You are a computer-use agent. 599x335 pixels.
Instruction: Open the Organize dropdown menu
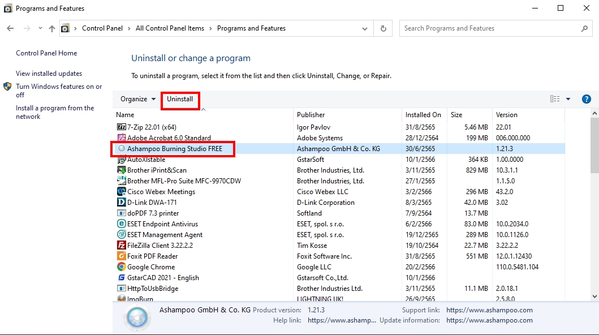click(x=138, y=99)
